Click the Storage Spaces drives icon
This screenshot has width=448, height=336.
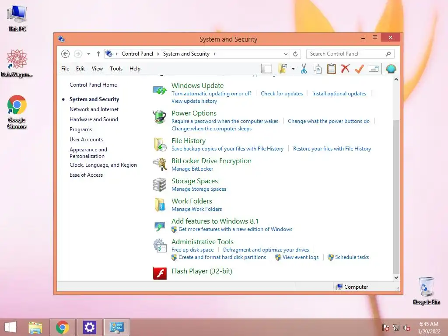[x=159, y=185]
